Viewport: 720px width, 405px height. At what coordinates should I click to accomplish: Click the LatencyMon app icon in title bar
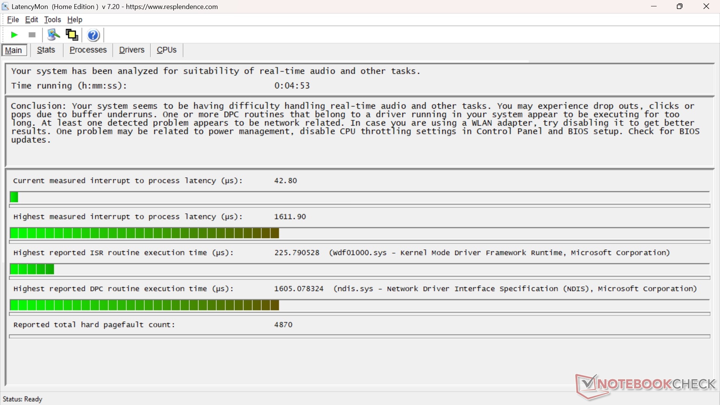point(5,6)
